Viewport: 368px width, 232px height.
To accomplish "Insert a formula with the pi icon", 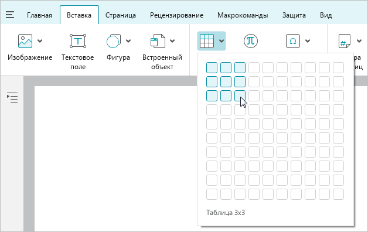I will click(x=251, y=41).
